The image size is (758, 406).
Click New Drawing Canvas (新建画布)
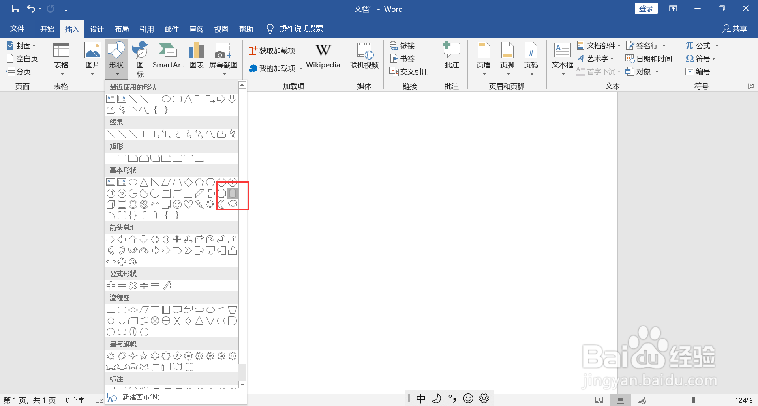coord(133,397)
